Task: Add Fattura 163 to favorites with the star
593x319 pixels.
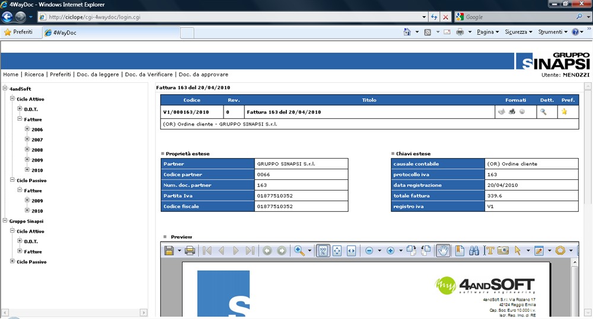Action: 565,111
